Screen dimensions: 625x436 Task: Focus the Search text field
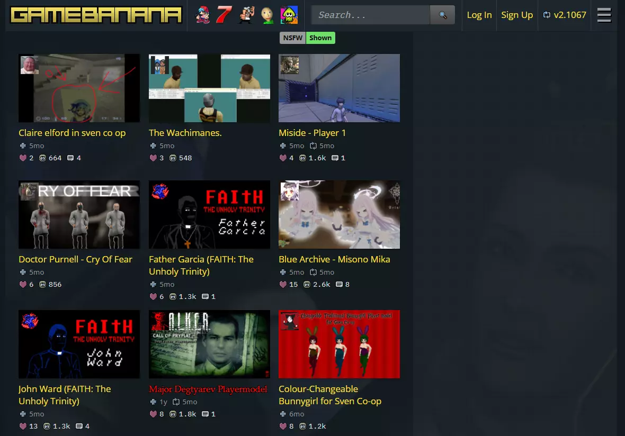(x=370, y=15)
